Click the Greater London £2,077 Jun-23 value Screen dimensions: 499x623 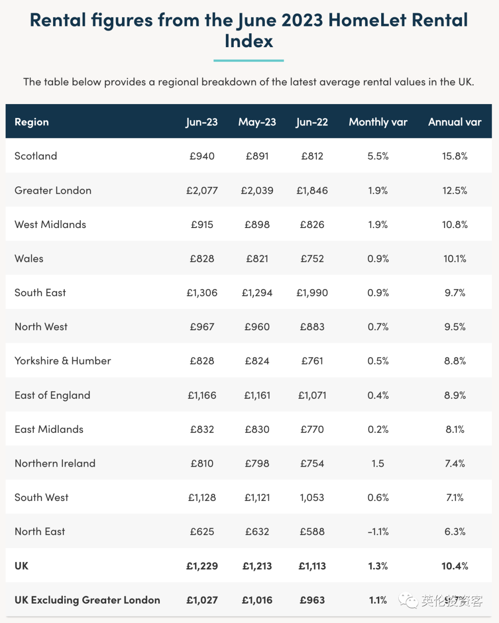202,191
